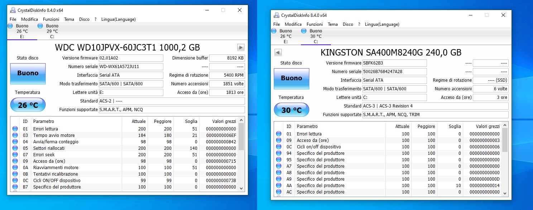Click WDC WD10JPVX-60JC3T1 disk title
Screen dimensions: 533x210
point(128,47)
